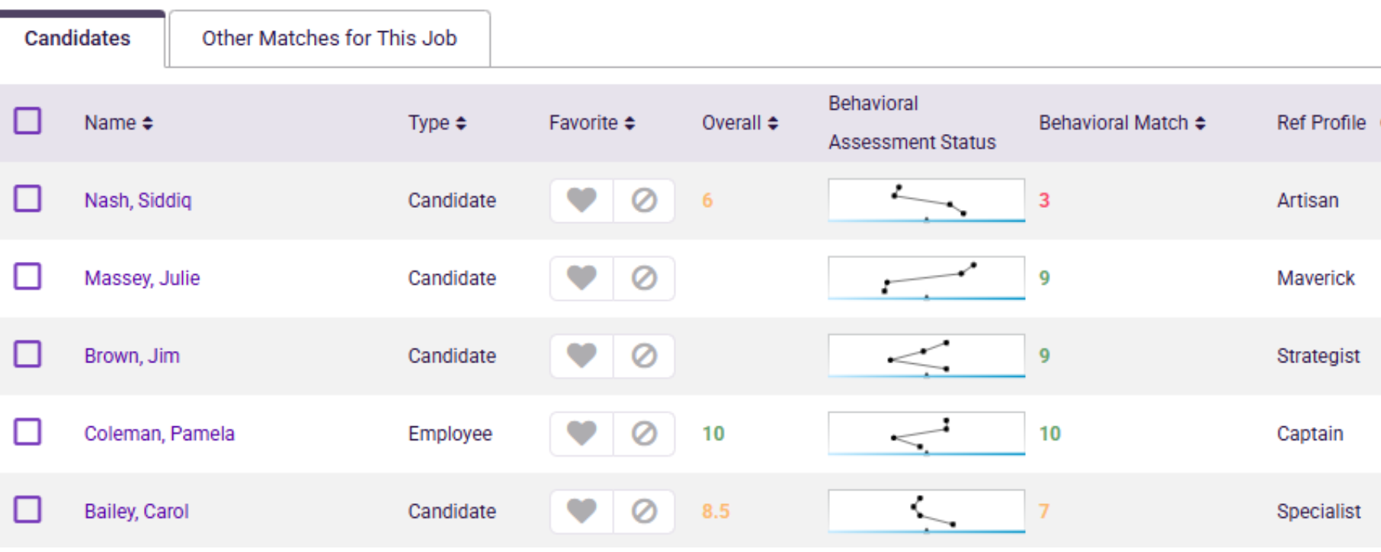Mark Coleman, Pamela as a favorite
Image resolution: width=1381 pixels, height=552 pixels.
[x=581, y=432]
